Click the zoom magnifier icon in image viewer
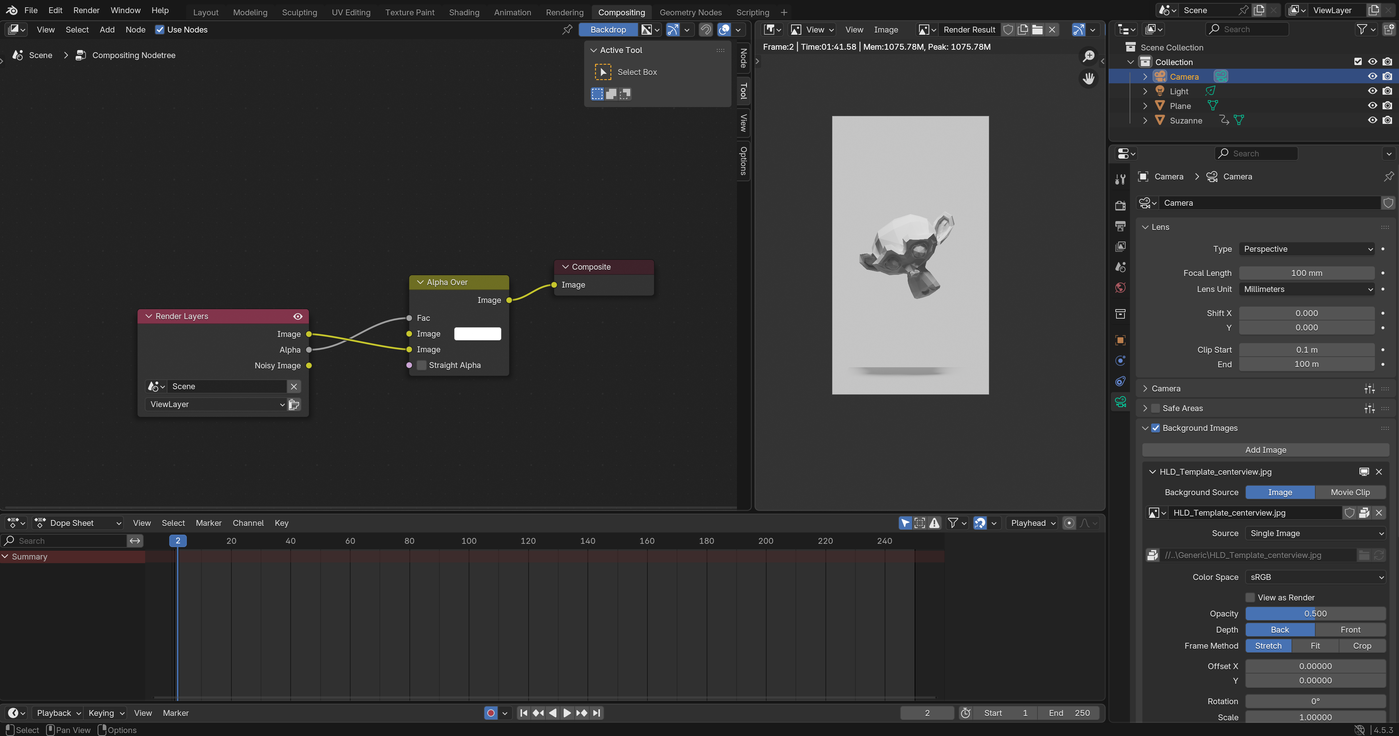 1088,56
